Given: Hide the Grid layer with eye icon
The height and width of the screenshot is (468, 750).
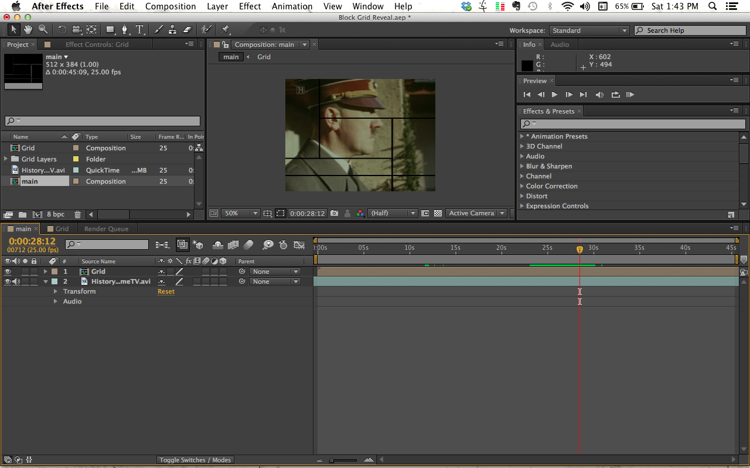Looking at the screenshot, I should pos(8,271).
